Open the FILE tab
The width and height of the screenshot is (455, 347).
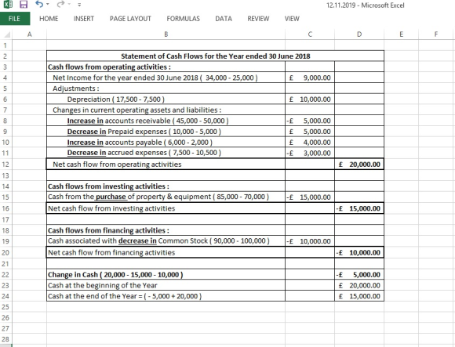[x=14, y=19]
